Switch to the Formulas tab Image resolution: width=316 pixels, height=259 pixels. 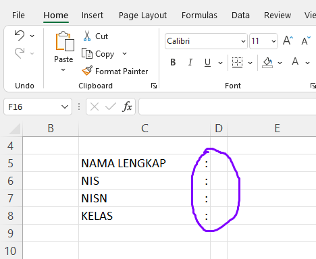coord(199,16)
